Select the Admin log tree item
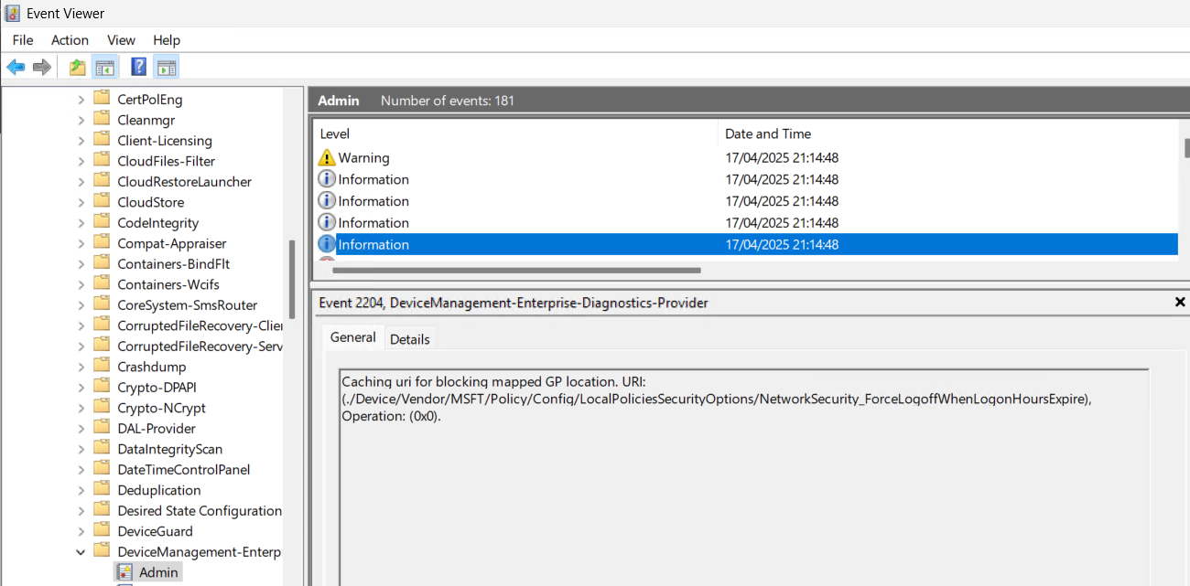This screenshot has height=586, width=1190. 159,572
